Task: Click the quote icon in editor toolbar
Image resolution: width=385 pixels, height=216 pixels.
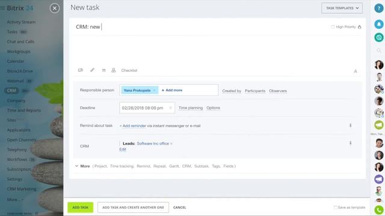Action: click(x=103, y=71)
